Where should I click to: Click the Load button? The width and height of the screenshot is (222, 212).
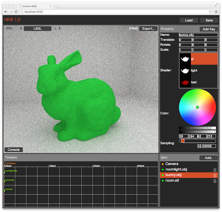coord(189,20)
